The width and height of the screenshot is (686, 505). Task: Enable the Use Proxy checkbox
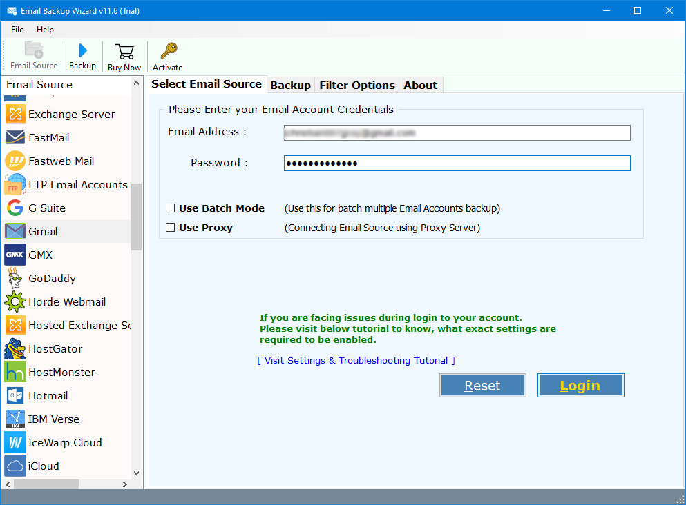pos(170,228)
